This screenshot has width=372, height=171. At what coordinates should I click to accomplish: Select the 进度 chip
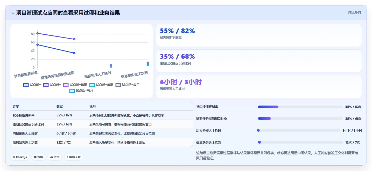(x=55, y=157)
